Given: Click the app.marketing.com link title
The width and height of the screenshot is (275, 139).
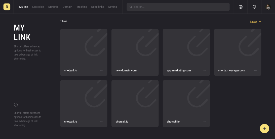Looking at the screenshot, I should [x=179, y=71].
